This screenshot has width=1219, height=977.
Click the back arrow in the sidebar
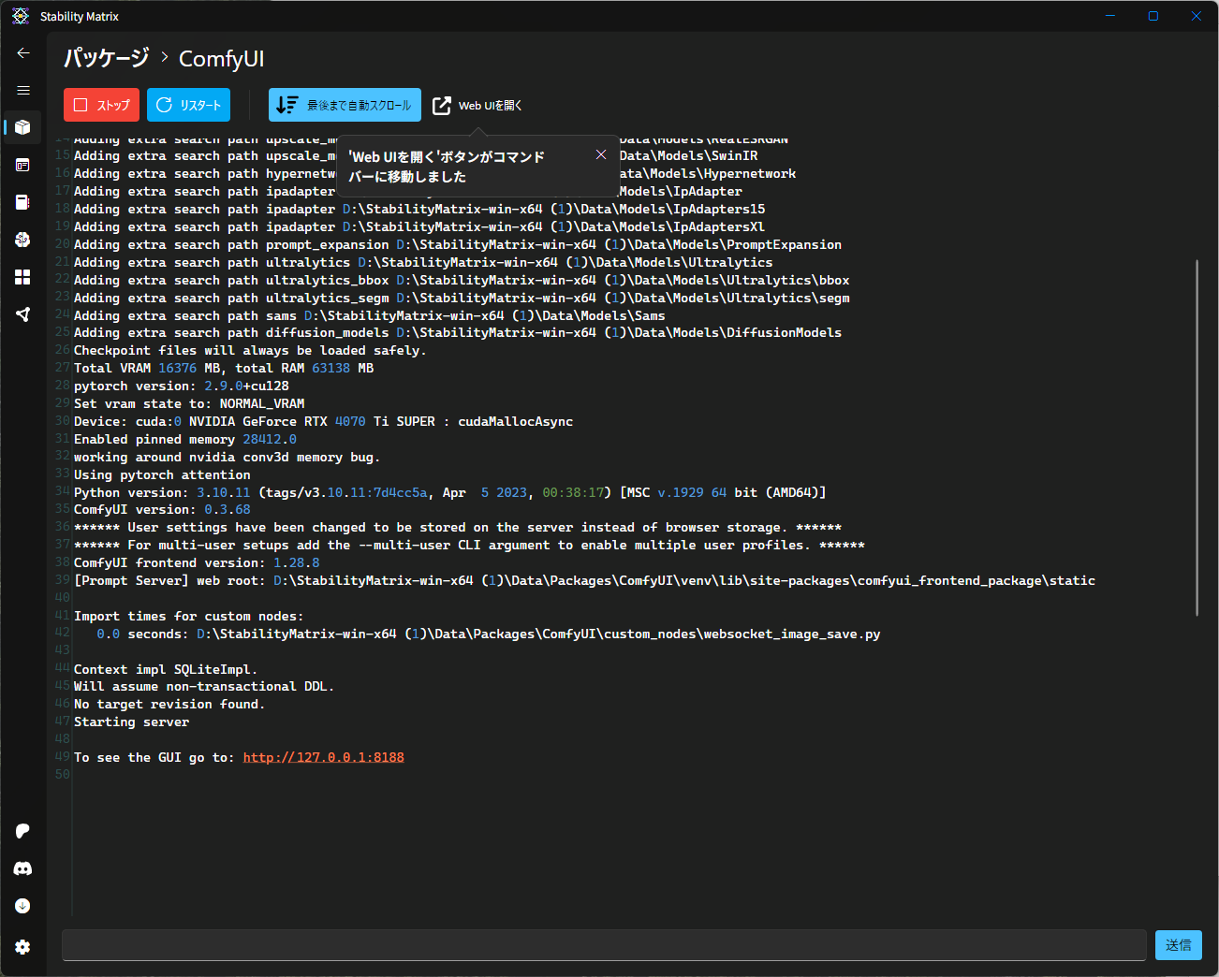23,53
